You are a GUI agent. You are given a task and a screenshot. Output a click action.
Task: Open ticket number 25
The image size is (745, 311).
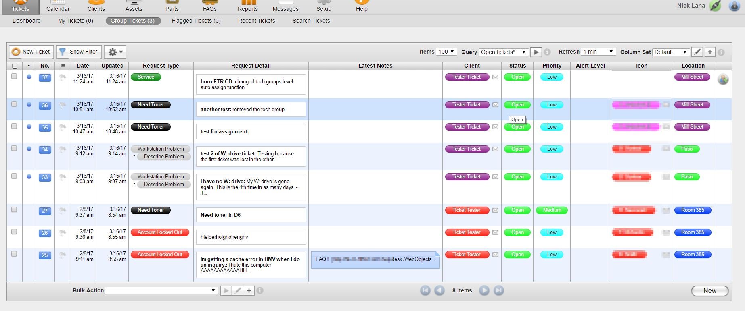pos(45,255)
